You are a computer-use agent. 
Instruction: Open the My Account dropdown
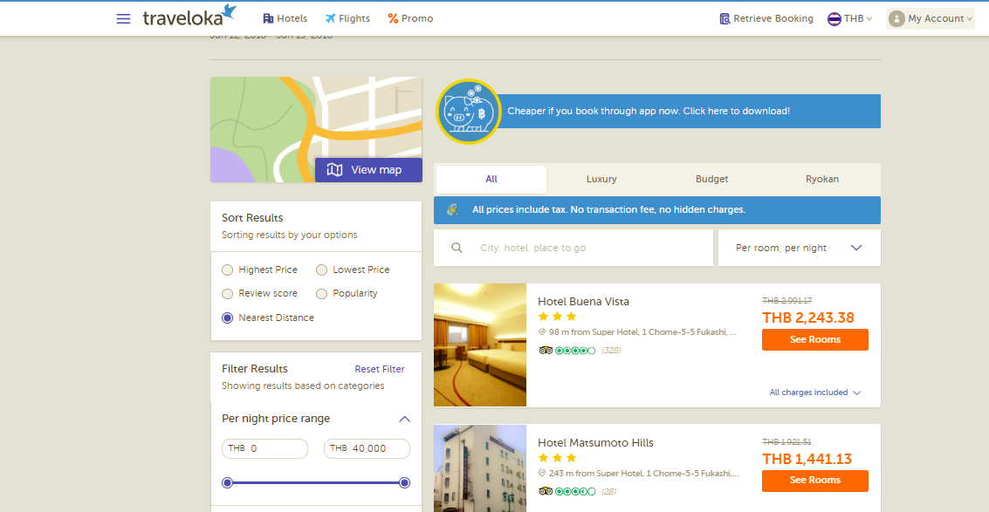pyautogui.click(x=931, y=19)
